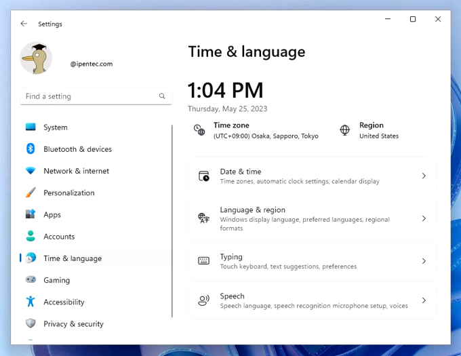Go to Personalization label in the sidebar
Image resolution: width=461 pixels, height=356 pixels.
(69, 193)
